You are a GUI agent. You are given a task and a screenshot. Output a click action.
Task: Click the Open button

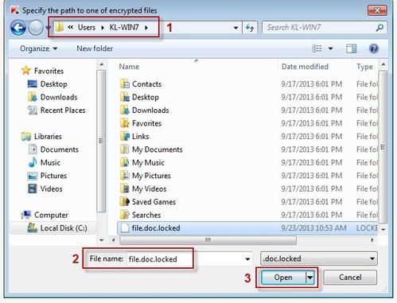click(x=283, y=278)
